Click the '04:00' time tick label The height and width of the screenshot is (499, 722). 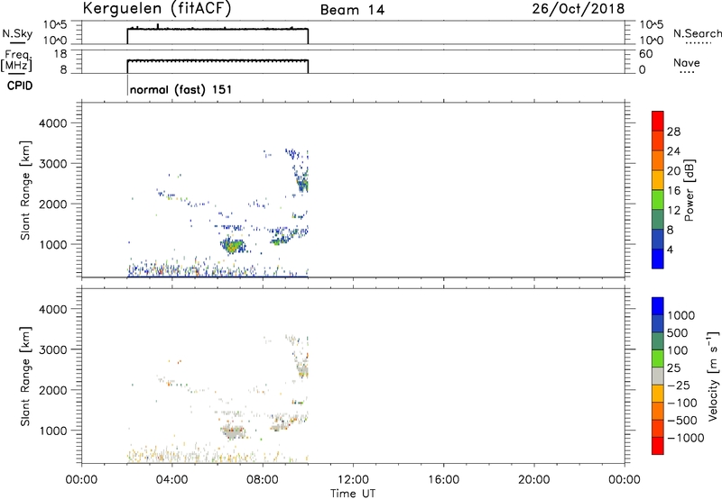[171, 480]
